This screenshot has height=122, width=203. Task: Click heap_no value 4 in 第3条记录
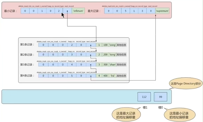click(x=72, y=65)
